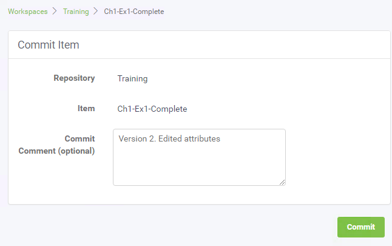Click empty space below the comment text
Image resolution: width=392 pixels, height=246 pixels.
click(x=199, y=165)
